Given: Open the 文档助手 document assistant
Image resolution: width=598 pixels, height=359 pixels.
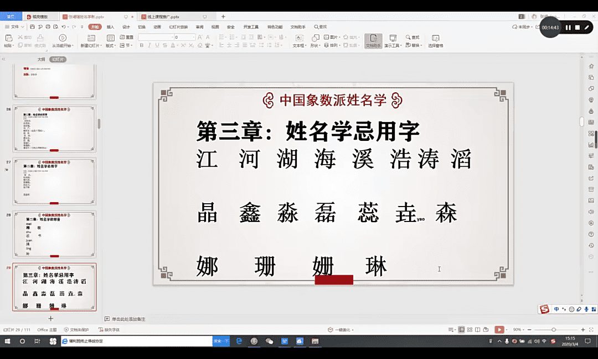Looking at the screenshot, I should click(x=373, y=41).
